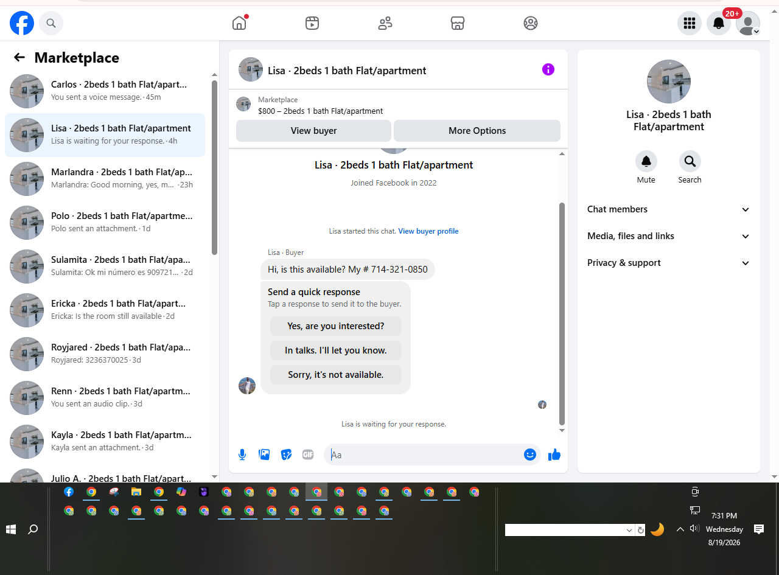Open the Friends icon in top navigation
The height and width of the screenshot is (575, 779).
point(385,23)
